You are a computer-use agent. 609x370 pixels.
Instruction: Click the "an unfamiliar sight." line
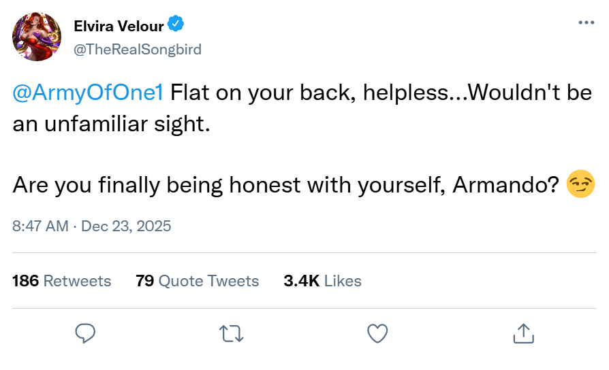[108, 123]
